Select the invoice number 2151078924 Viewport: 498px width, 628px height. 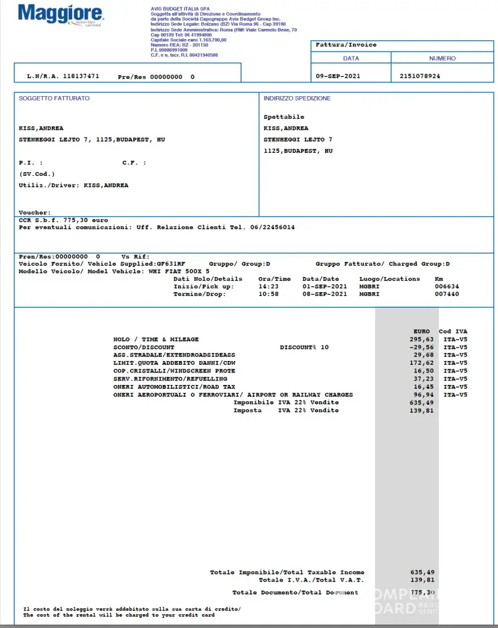click(x=420, y=76)
